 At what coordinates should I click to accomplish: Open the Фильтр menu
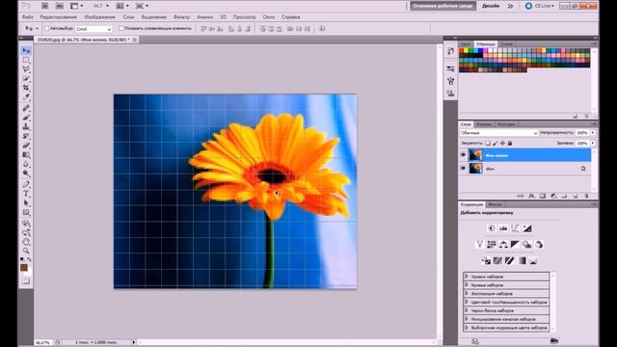(181, 17)
